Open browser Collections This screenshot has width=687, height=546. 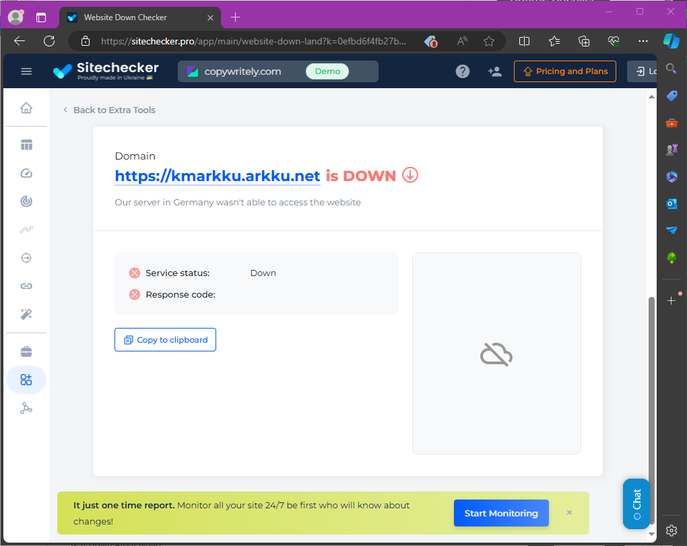click(583, 41)
